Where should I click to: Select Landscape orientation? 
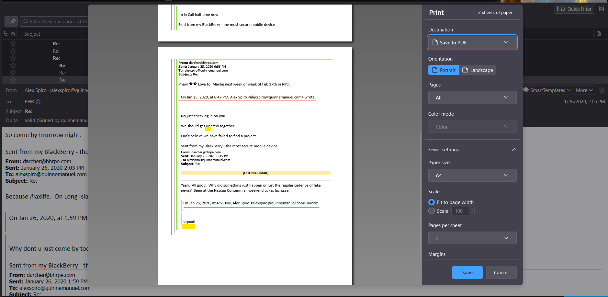tap(478, 70)
